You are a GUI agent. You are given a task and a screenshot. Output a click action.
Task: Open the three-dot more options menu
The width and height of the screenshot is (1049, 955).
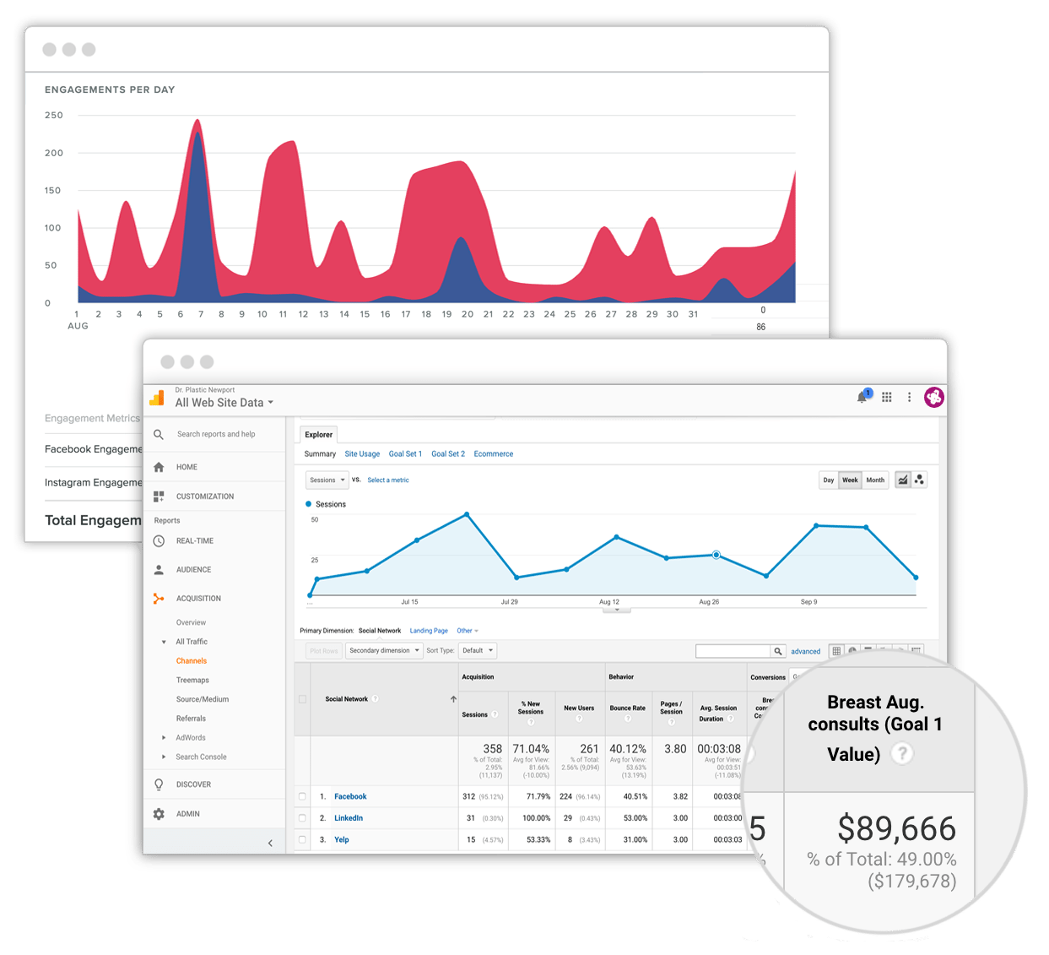(x=909, y=397)
